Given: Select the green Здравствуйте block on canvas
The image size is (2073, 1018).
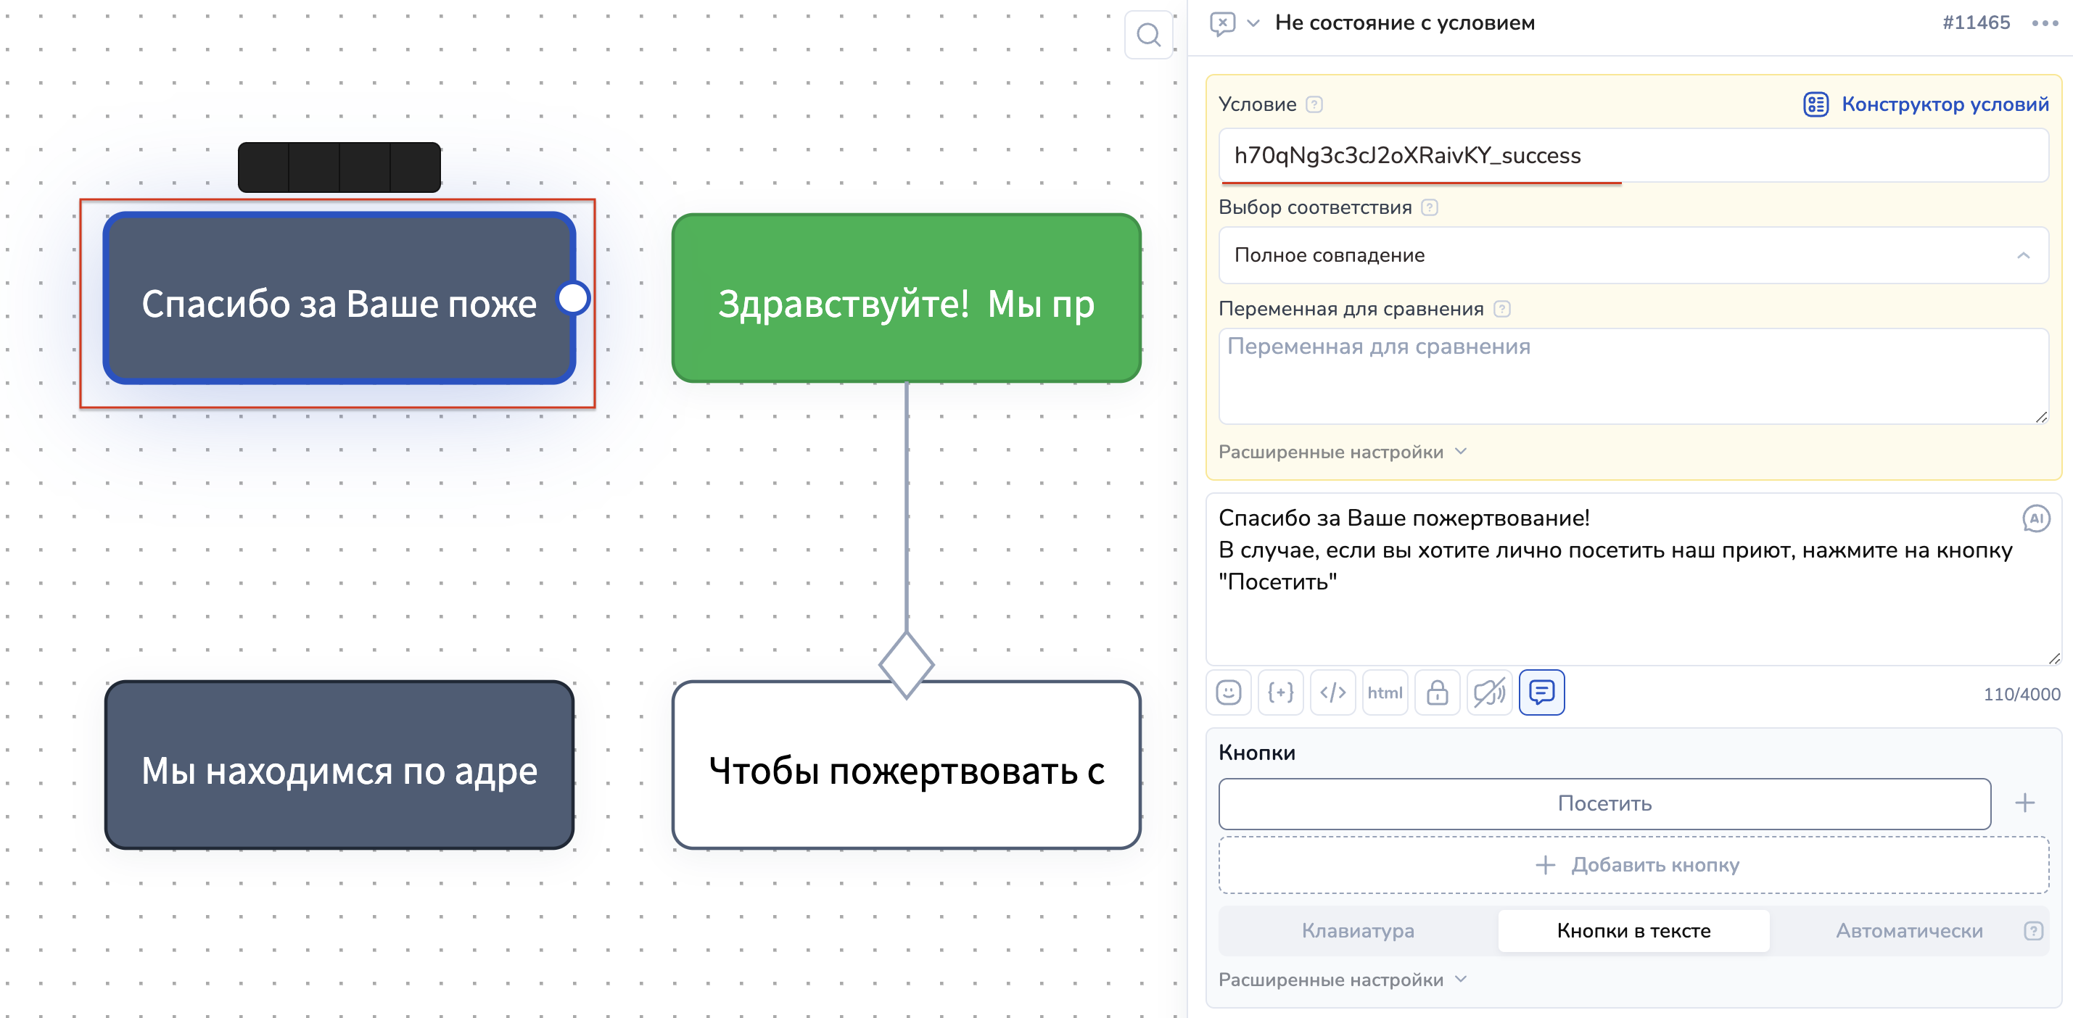Looking at the screenshot, I should [906, 298].
